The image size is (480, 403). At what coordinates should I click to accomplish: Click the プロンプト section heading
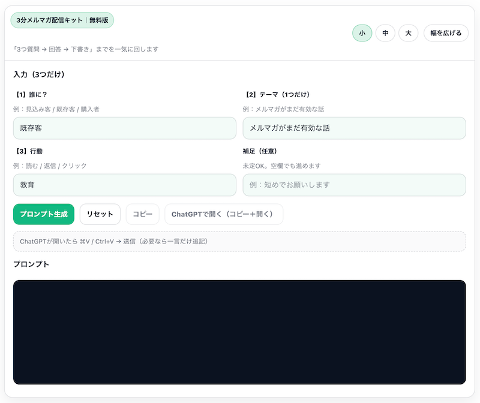click(31, 264)
